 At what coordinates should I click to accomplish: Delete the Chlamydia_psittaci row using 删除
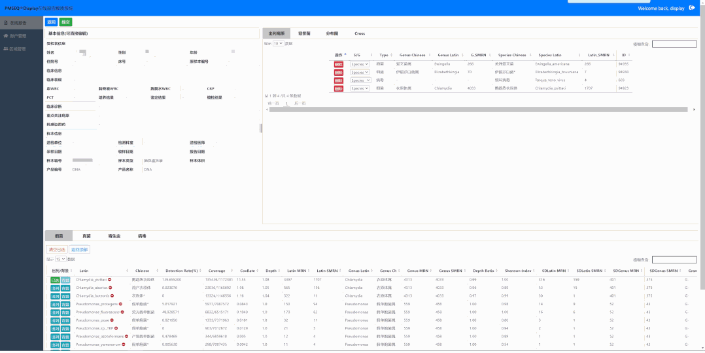click(x=338, y=88)
